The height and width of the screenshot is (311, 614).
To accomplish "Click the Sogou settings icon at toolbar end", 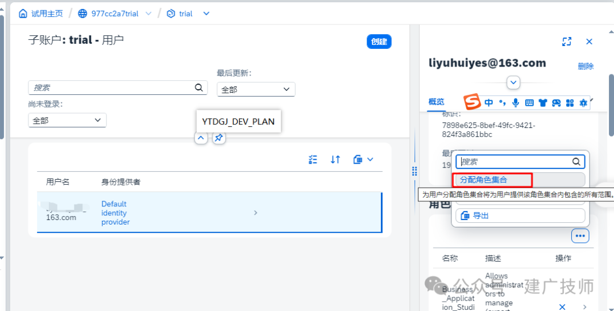I will point(583,103).
